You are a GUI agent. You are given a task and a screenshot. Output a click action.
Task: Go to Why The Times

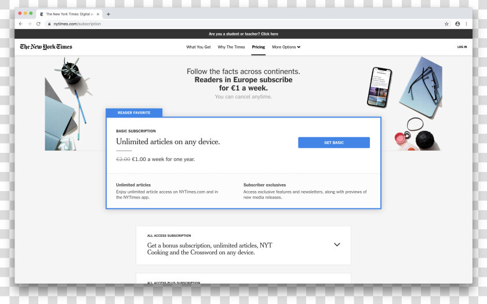pyautogui.click(x=231, y=47)
